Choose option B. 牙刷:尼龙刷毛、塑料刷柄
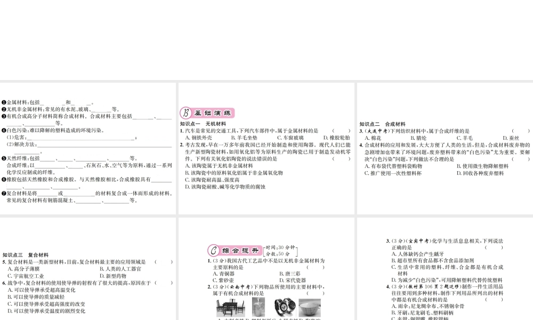Screen dimensions: 533x320 [423, 313]
